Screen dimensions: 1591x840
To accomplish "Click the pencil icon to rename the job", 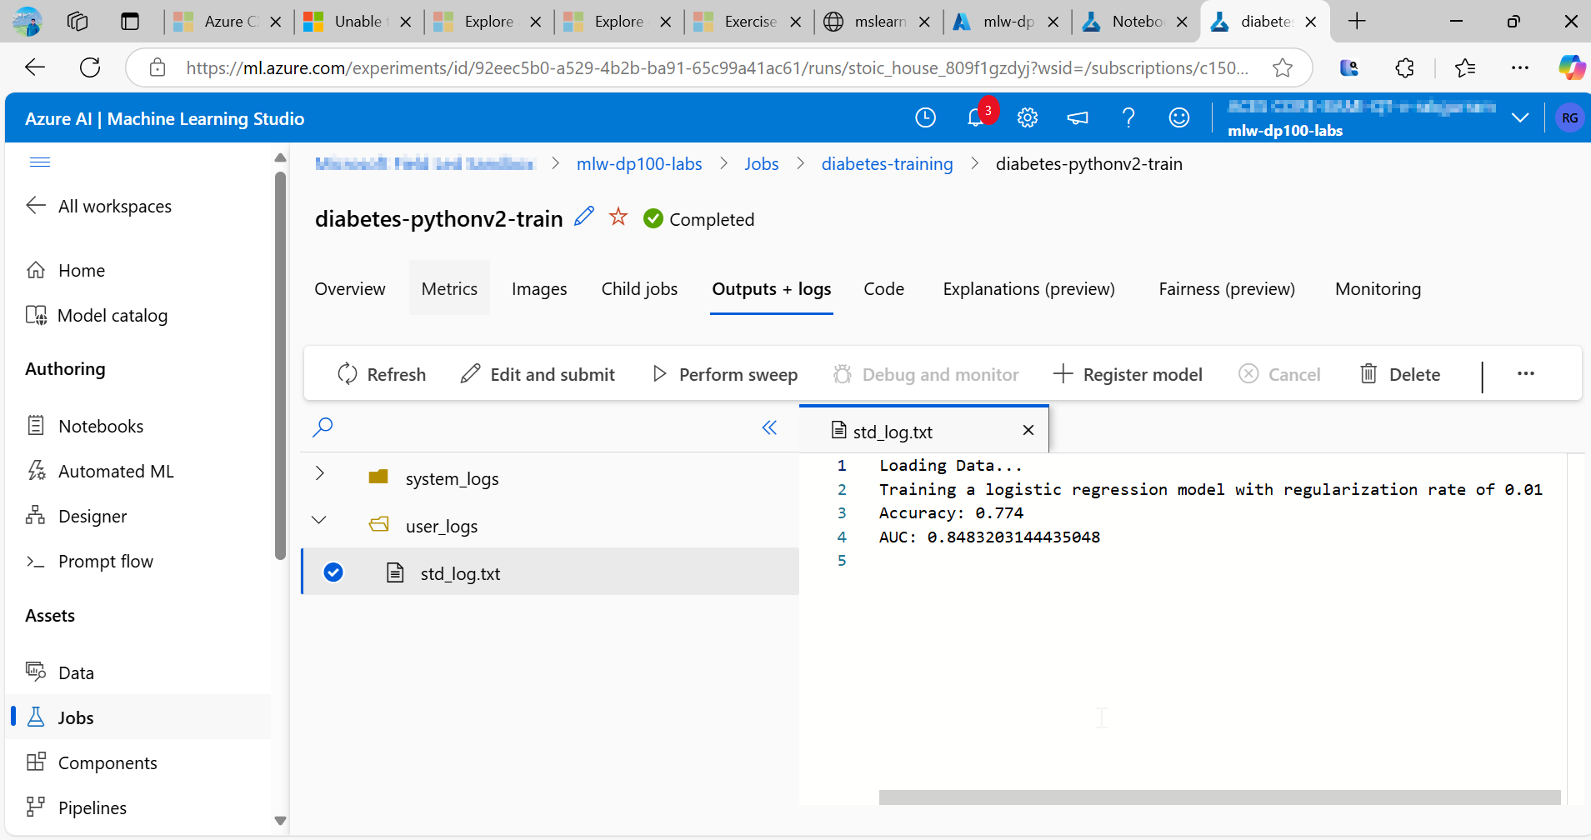I will click(x=584, y=217).
